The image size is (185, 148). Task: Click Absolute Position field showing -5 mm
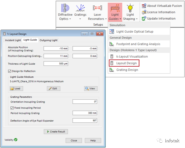click(85, 48)
